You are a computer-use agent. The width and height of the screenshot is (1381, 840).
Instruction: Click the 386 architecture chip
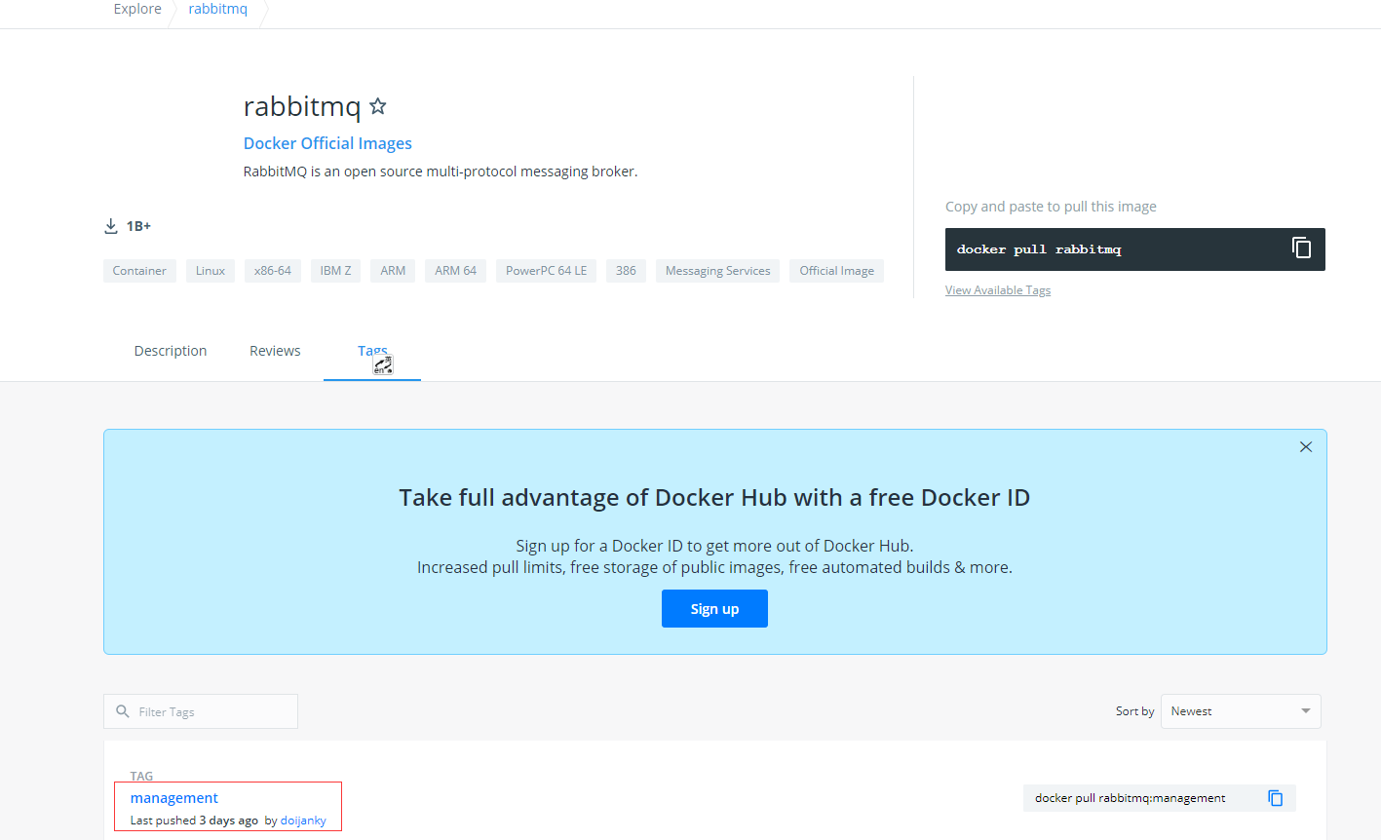(626, 271)
